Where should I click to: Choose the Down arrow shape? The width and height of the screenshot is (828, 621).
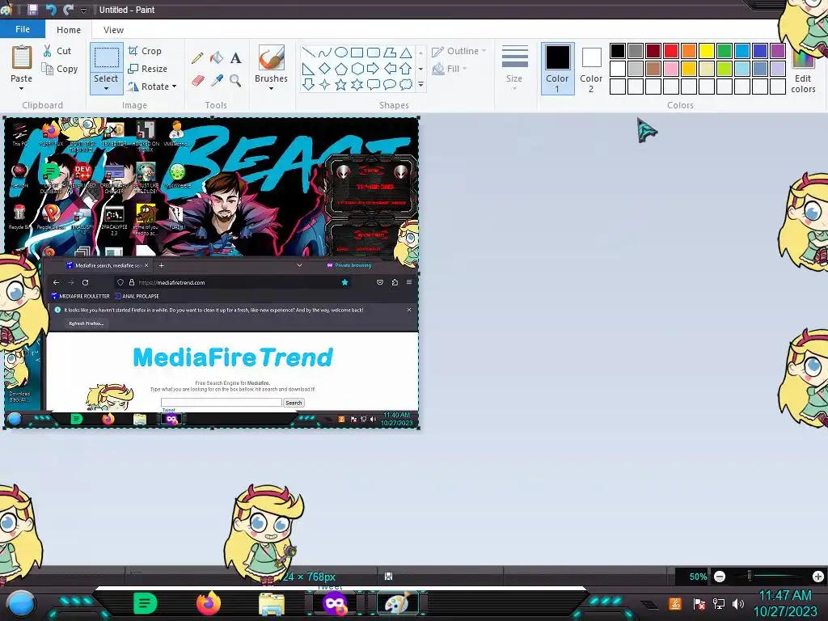pyautogui.click(x=308, y=84)
